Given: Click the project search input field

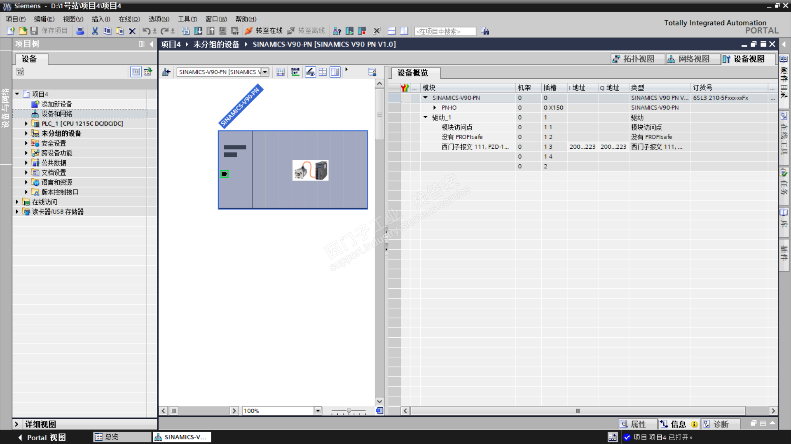Looking at the screenshot, I should [x=445, y=31].
